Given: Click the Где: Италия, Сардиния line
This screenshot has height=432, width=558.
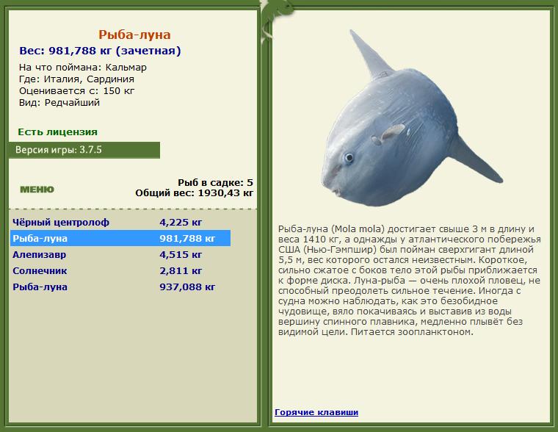Looking at the screenshot, I should tap(76, 79).
